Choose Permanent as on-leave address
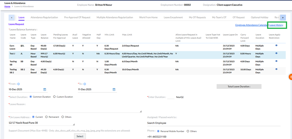This screenshot has height=139, width=292. click(46, 117)
